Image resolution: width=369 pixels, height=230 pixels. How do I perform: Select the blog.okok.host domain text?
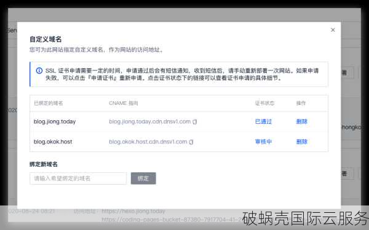click(53, 142)
